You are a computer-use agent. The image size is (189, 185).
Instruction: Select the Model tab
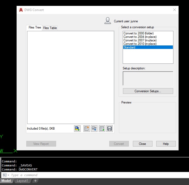[x=6, y=181]
